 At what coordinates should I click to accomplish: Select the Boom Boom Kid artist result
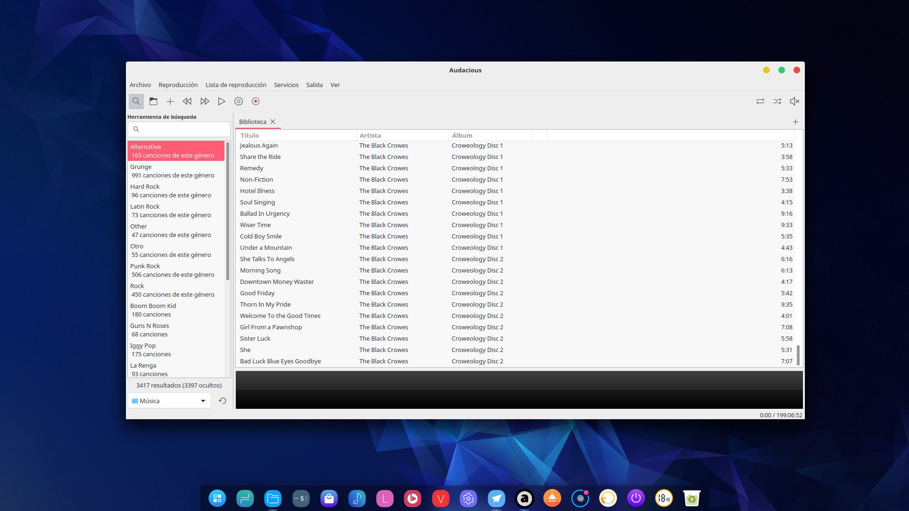point(176,310)
